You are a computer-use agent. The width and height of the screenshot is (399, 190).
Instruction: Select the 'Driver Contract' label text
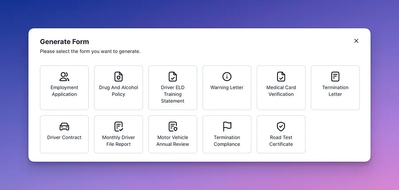pyautogui.click(x=64, y=137)
